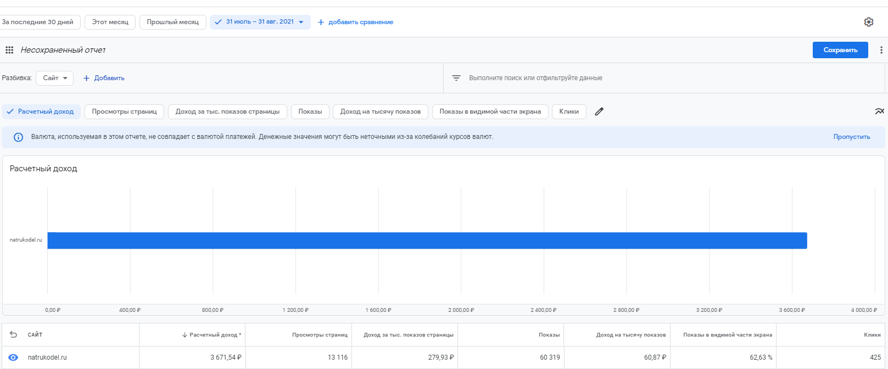Enable the Клики metric chip

tap(568, 111)
